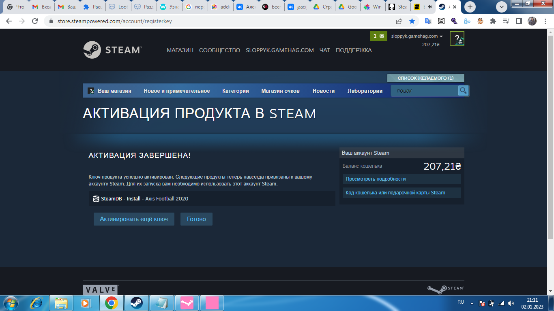Viewport: 554px width, 311px height.
Task: Click the SteamDB link
Action: pos(112,199)
